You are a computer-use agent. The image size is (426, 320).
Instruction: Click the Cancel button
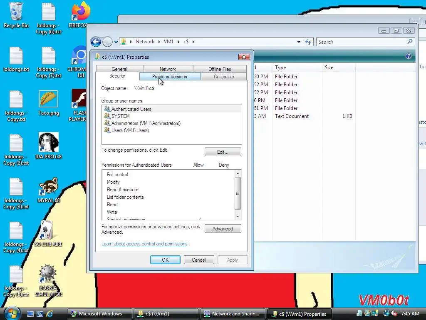coord(199,260)
